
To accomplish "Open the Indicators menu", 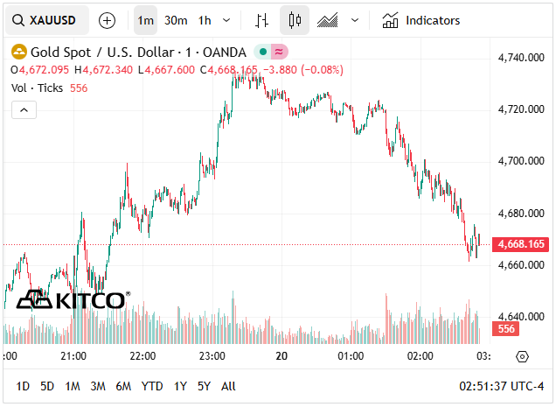I will click(x=421, y=20).
